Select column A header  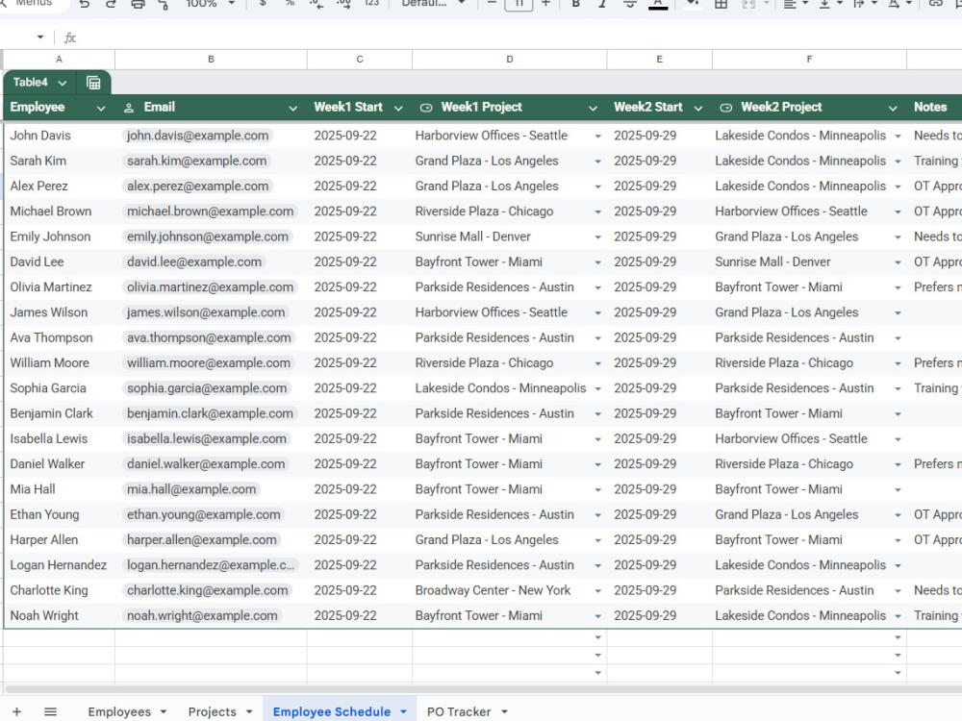click(59, 60)
